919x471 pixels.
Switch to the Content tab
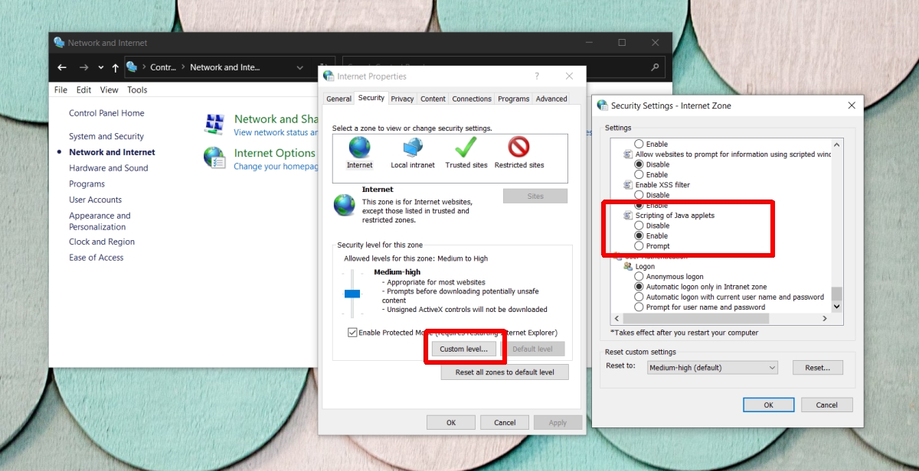click(x=433, y=99)
